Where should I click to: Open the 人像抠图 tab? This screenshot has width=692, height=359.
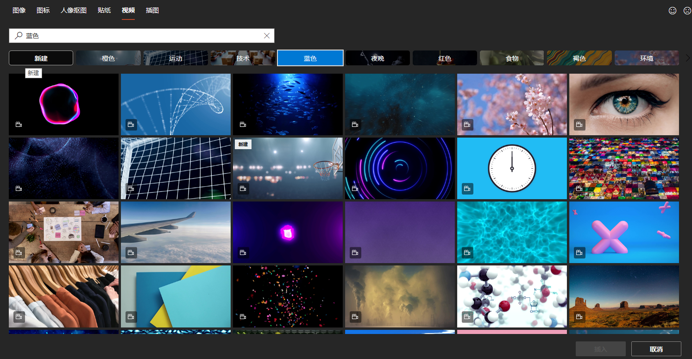point(74,10)
